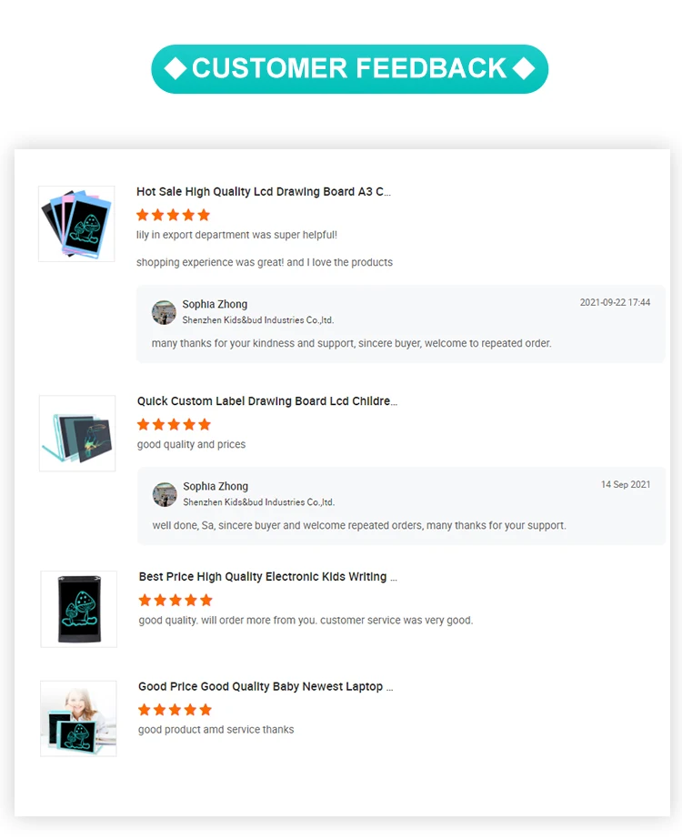Click the star rating of Hot Sale review
Image resolution: width=682 pixels, height=840 pixels.
point(173,216)
